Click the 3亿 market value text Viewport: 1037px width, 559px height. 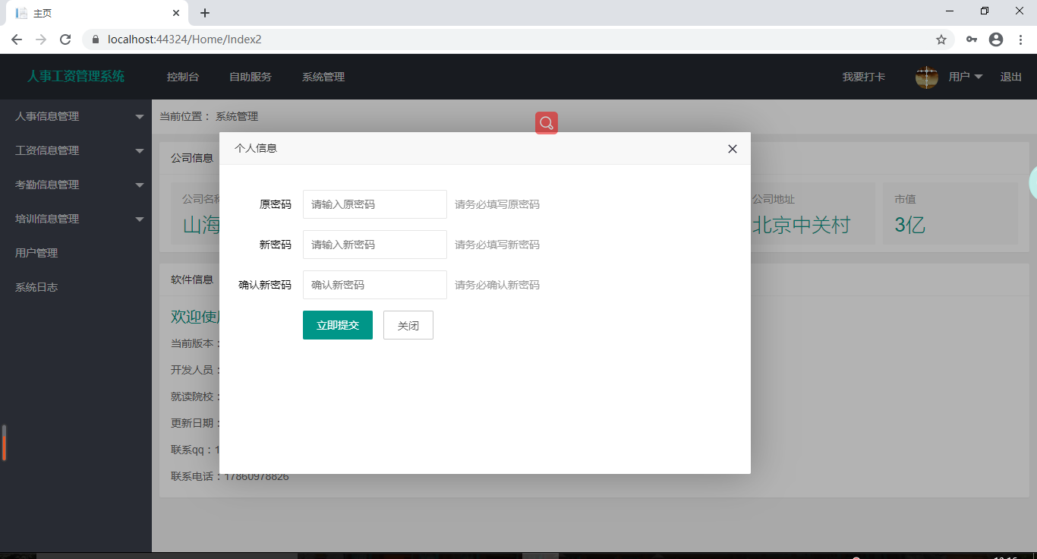909,225
